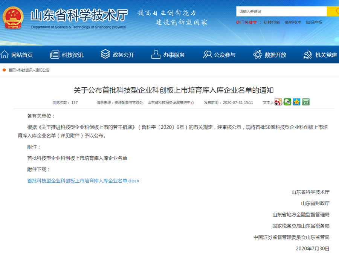339x255 pixels.
Task: Click the yellow search button
Action: (x=333, y=11)
